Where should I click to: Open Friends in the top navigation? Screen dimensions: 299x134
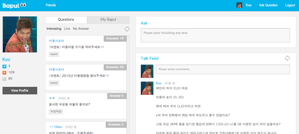click(51, 5)
